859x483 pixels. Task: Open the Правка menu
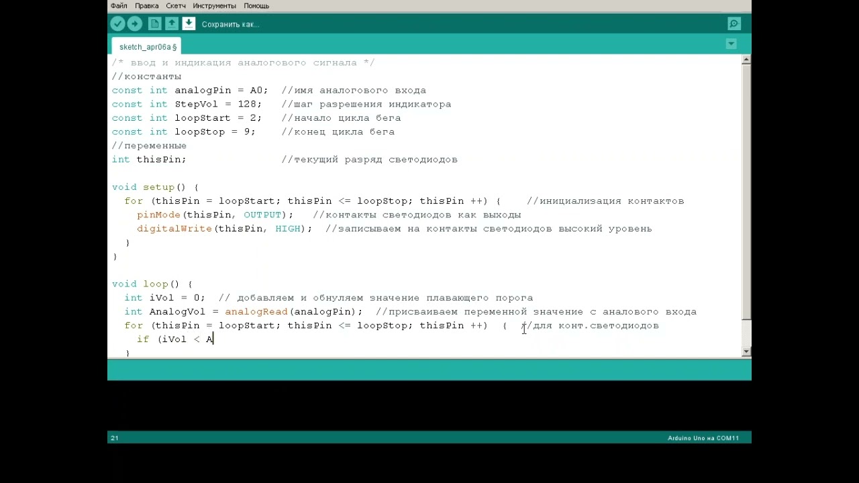click(x=147, y=5)
